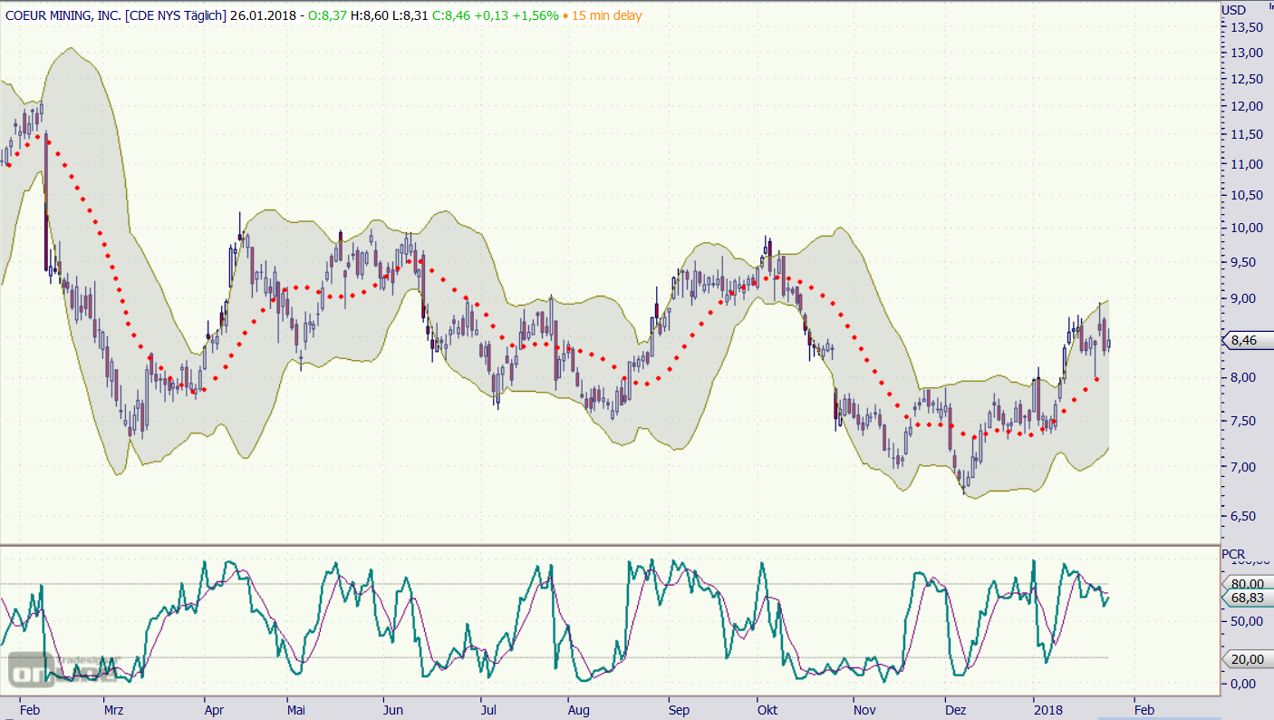Click the PCR indicator label
Screen dimensions: 1274x720
1232,554
